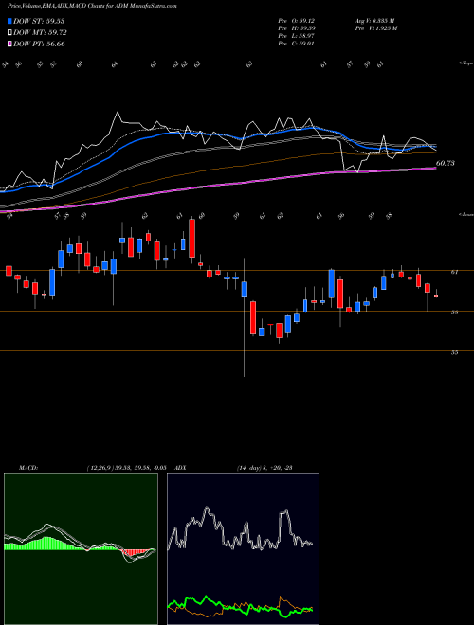
Task: Click the 60.73 EMA end label
Action: tap(446, 163)
